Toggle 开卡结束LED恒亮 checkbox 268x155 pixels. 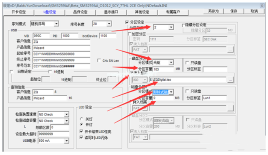81,131
